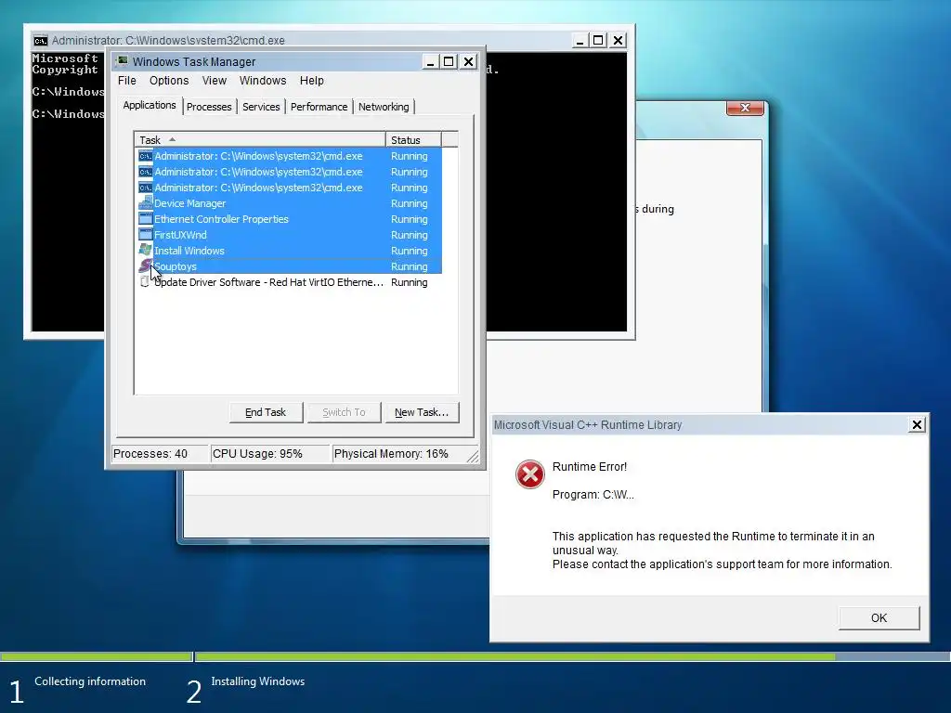
Task: Click the first cmd.exe task icon
Action: pos(146,156)
